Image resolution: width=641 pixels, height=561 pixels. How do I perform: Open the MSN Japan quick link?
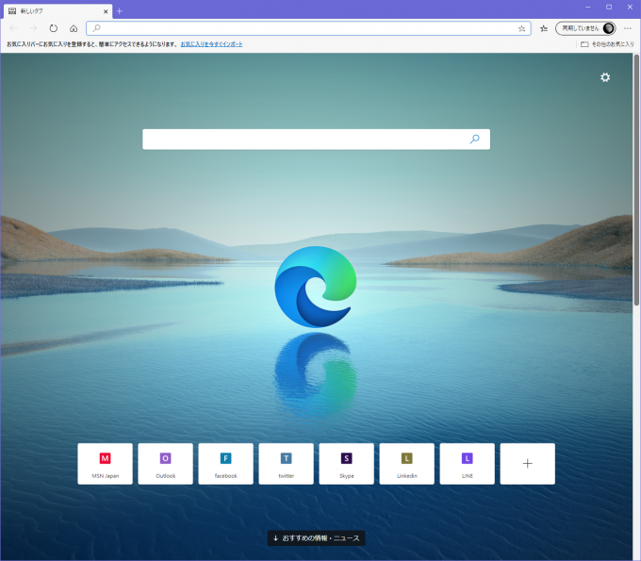pos(105,464)
